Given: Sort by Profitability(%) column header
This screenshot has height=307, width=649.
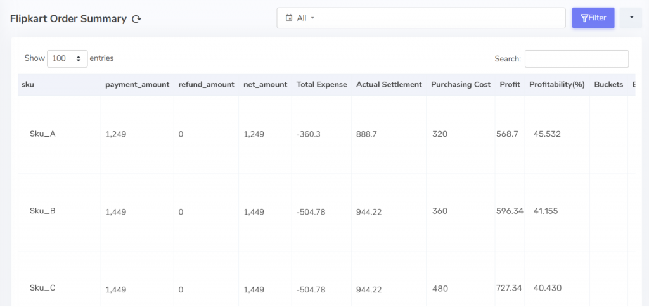Looking at the screenshot, I should pos(557,85).
